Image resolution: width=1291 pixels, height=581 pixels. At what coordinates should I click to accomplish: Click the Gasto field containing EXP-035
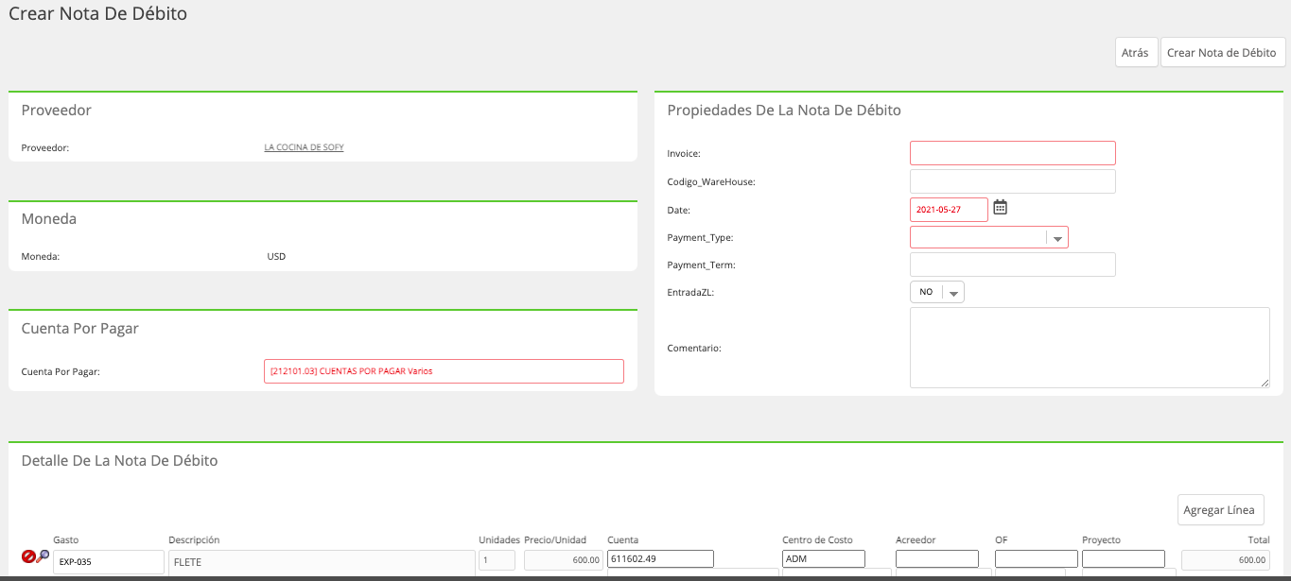tap(109, 561)
